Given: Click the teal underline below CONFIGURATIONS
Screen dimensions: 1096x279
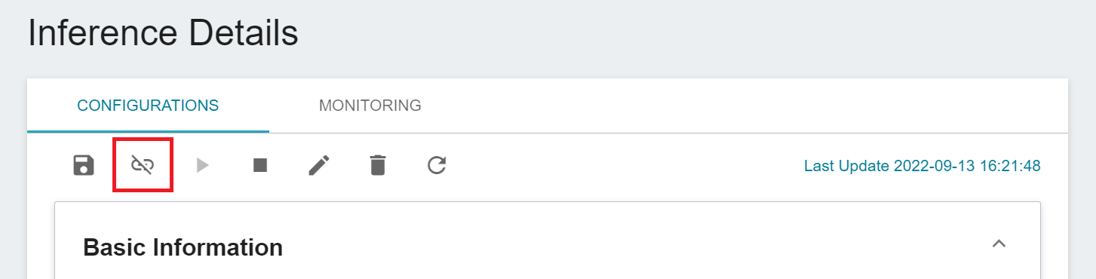Looking at the screenshot, I should click(148, 131).
